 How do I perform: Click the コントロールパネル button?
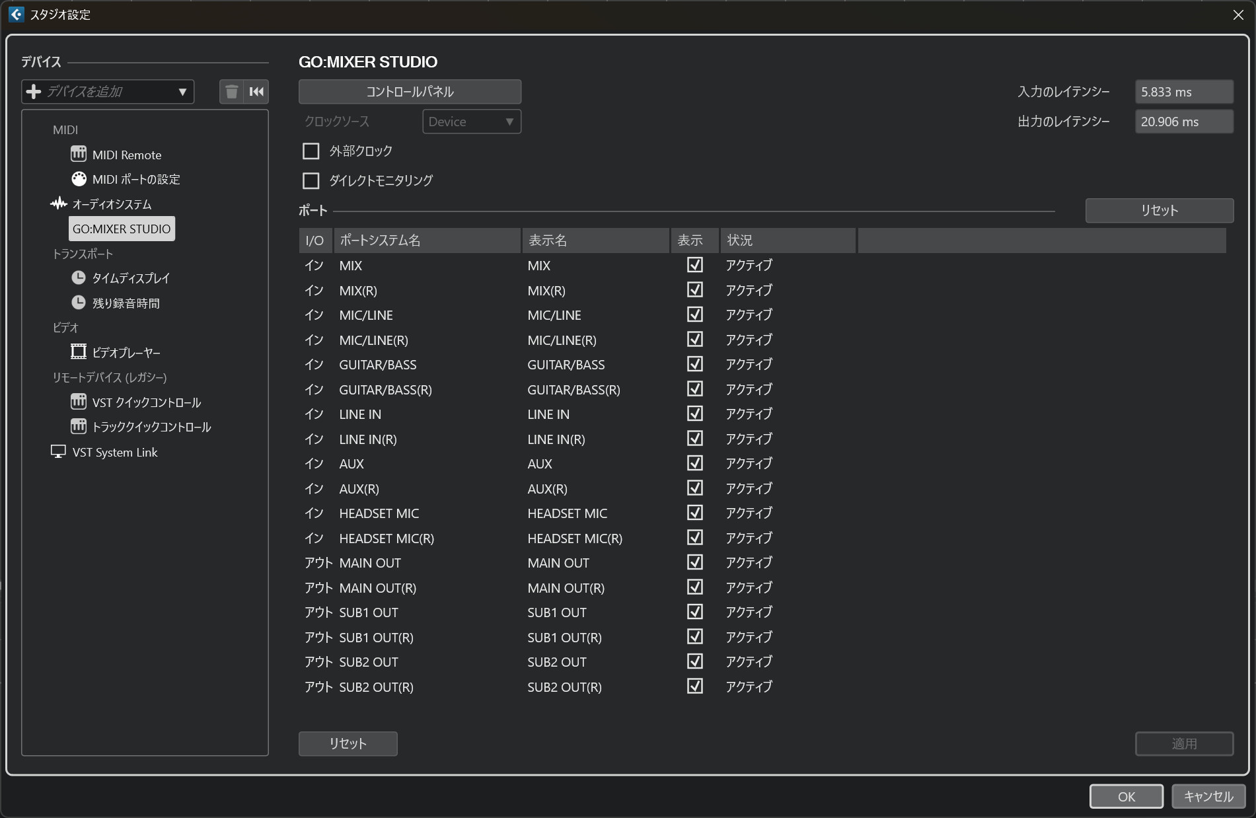click(x=410, y=92)
